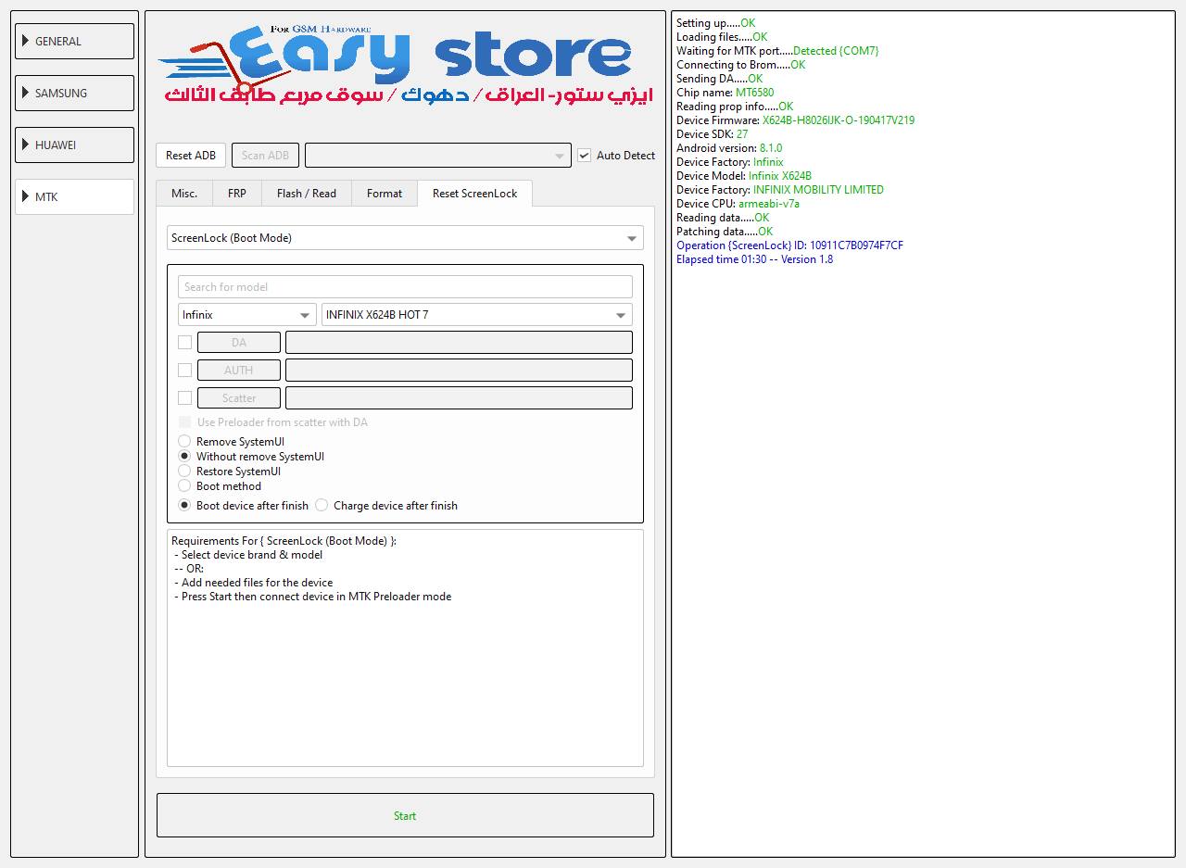Switch to the FRP tab
Screen dimensions: 1186x868
237,194
